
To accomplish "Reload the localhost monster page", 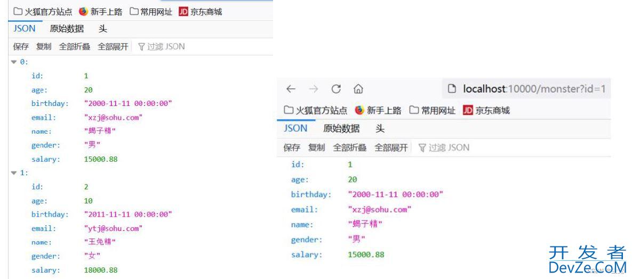I will tap(336, 89).
